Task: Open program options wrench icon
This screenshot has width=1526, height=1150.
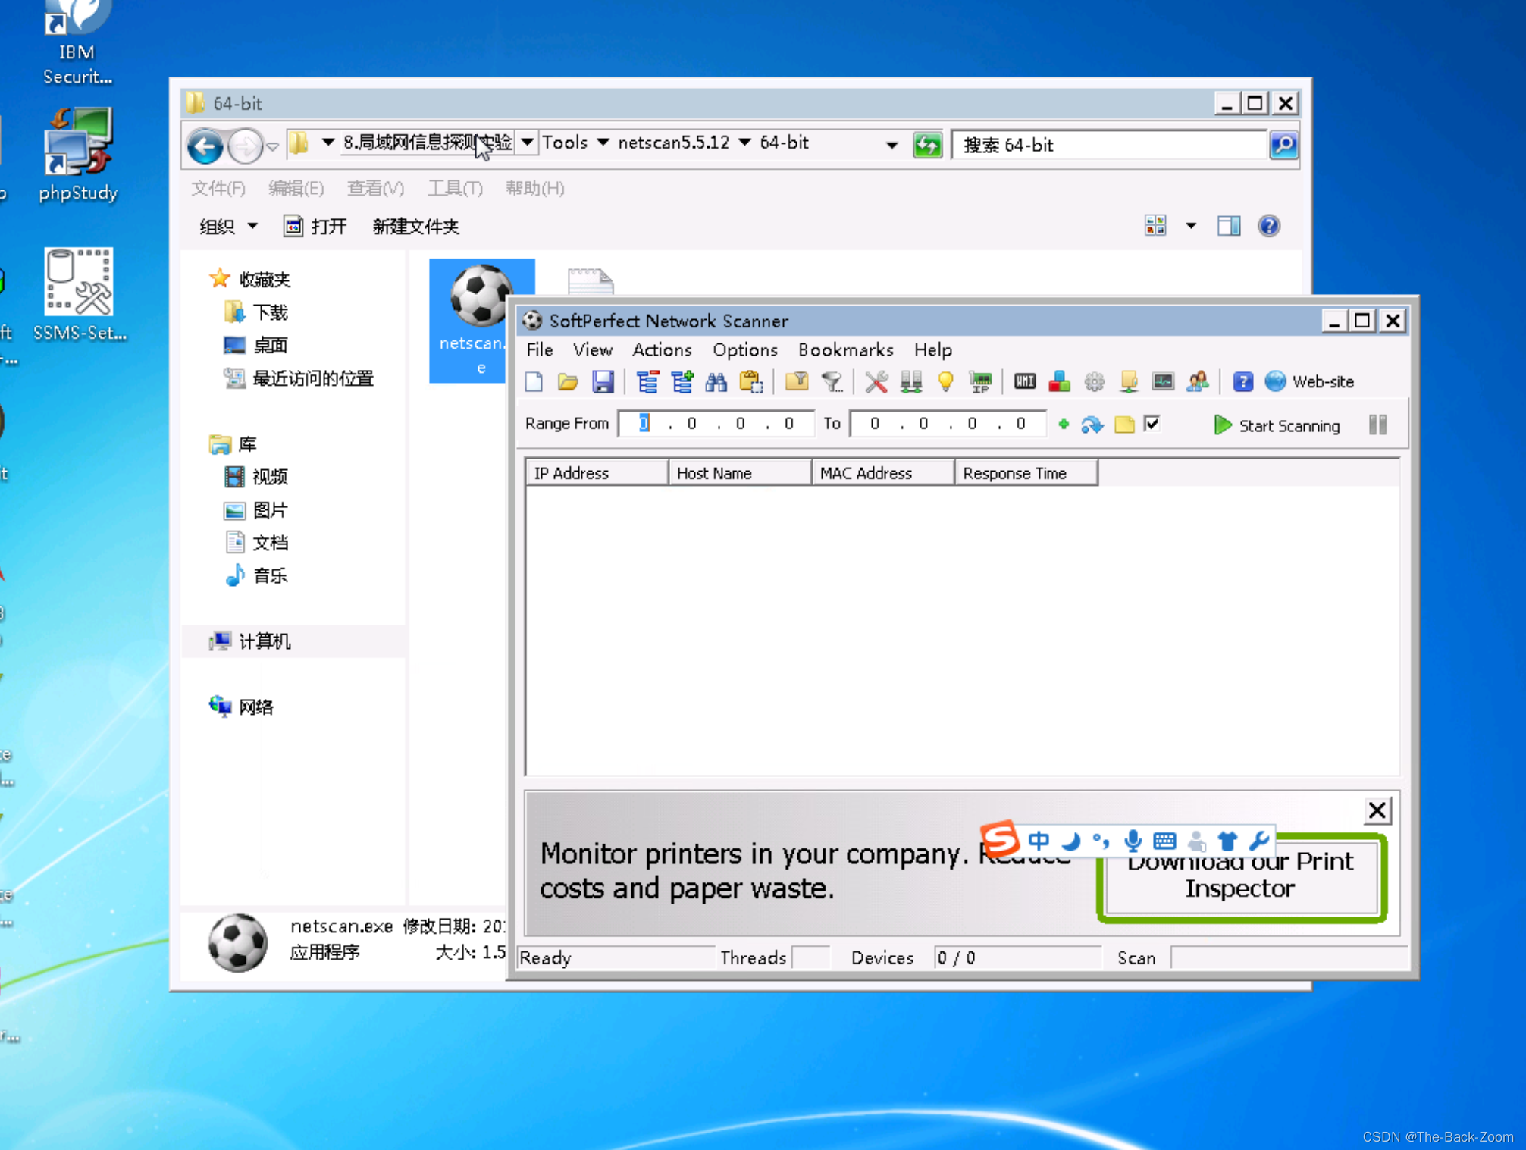Action: 876,382
